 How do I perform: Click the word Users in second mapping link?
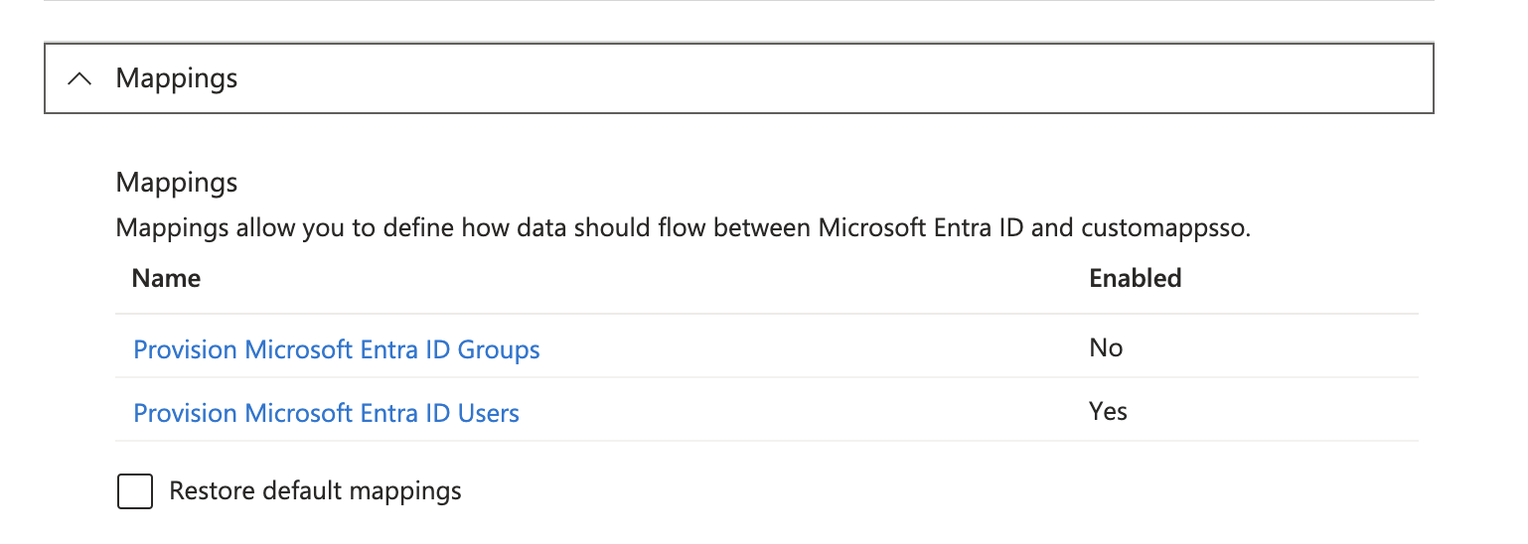pyautogui.click(x=488, y=413)
